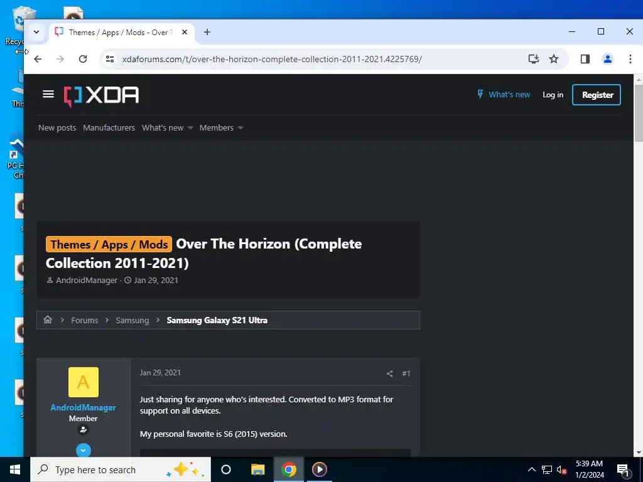Click Log in

[x=553, y=95]
